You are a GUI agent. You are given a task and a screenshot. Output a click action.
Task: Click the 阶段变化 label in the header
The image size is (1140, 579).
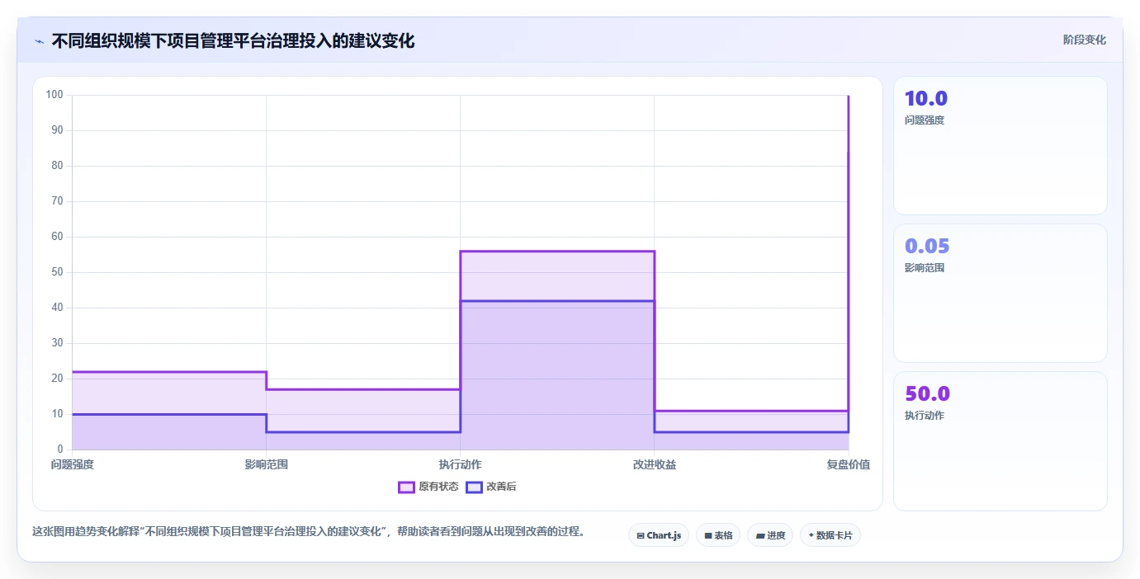pyautogui.click(x=1084, y=40)
